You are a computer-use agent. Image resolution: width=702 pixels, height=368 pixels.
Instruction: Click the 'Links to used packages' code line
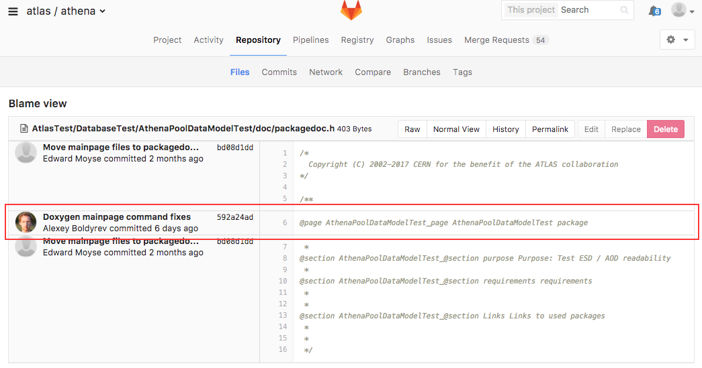click(x=451, y=316)
